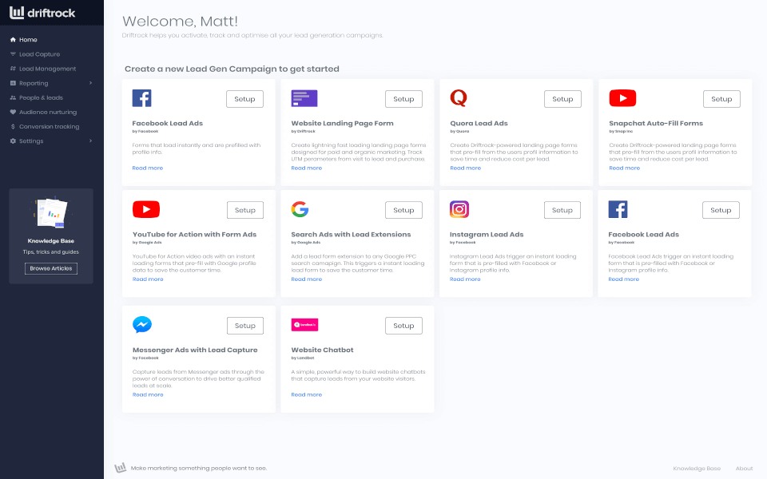This screenshot has height=479, width=767.
Task: Click the Facebook logo on first Facebook Lead Ads card
Action: click(x=142, y=98)
